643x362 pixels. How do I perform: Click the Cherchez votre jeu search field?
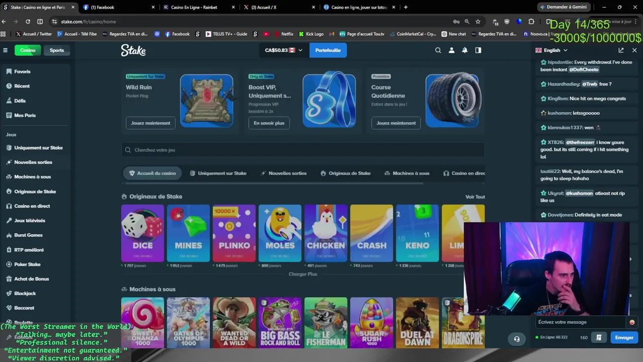[303, 150]
